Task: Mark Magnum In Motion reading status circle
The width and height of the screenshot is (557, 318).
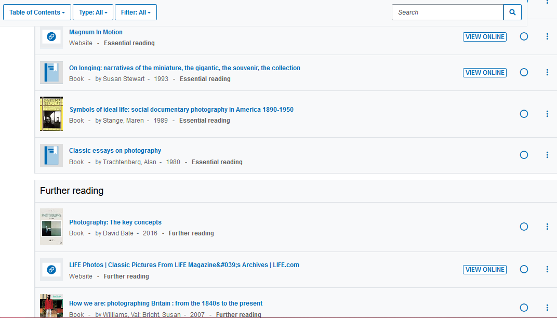Action: coord(524,36)
